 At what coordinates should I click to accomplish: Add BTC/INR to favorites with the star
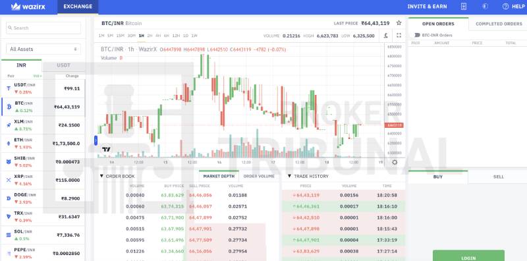tap(399, 23)
